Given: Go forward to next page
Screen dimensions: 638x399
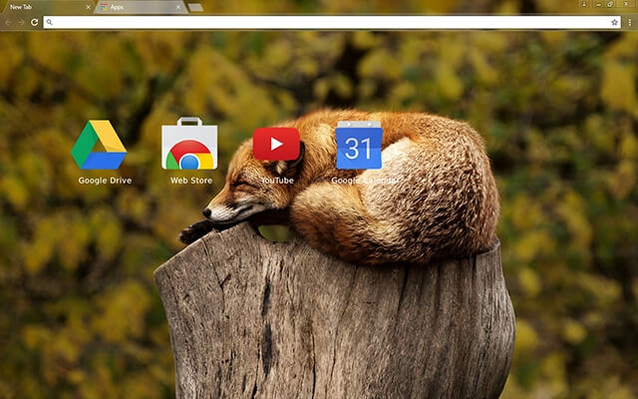Looking at the screenshot, I should coord(21,22).
